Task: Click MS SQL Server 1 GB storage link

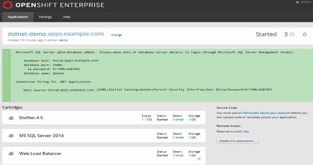Action: click(192, 137)
